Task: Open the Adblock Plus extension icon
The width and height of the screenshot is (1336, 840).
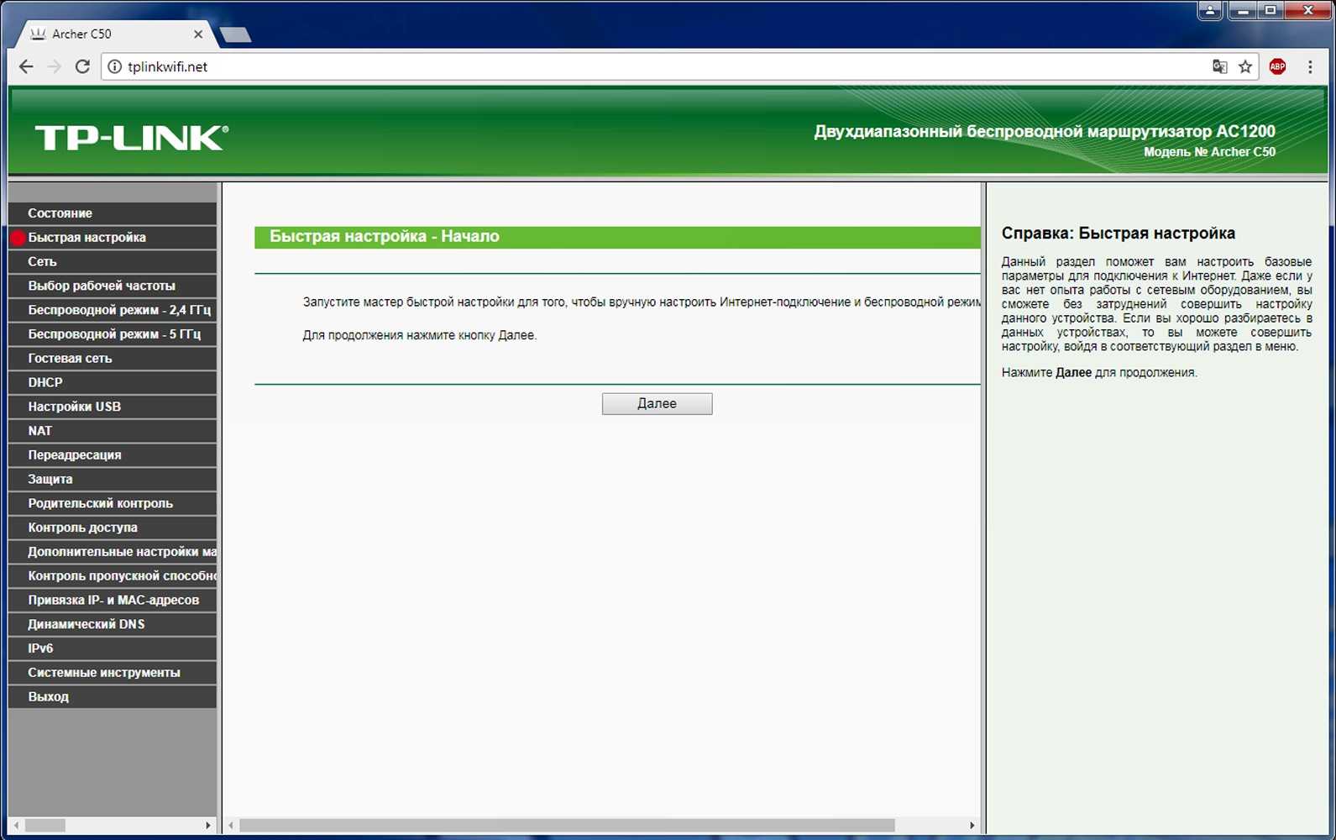Action: [1277, 66]
